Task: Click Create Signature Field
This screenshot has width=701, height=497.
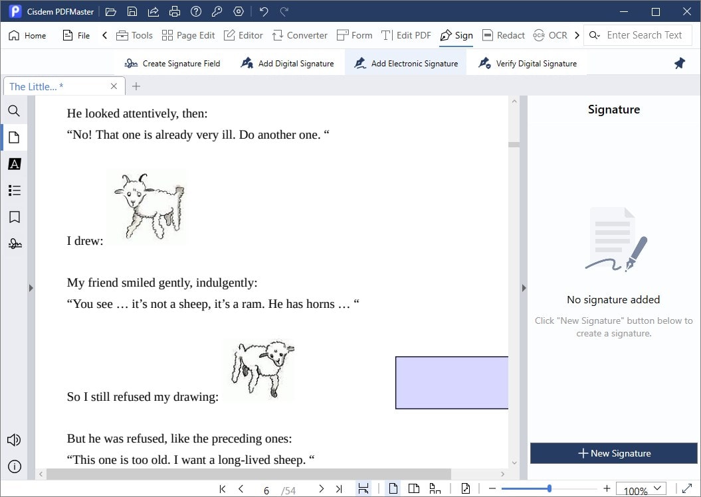Action: coord(173,64)
